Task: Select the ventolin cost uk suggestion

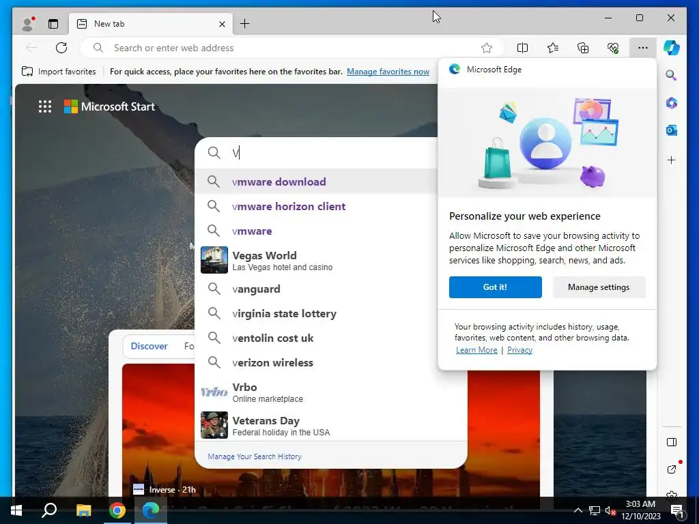Action: (x=317, y=338)
